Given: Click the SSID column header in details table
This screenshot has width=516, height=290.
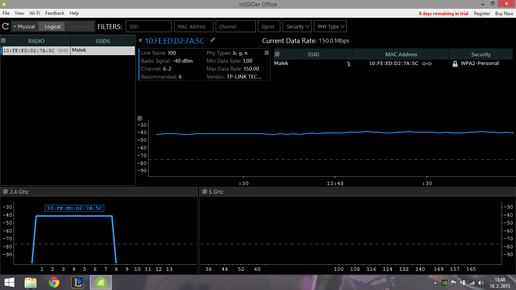Looking at the screenshot, I should (314, 54).
